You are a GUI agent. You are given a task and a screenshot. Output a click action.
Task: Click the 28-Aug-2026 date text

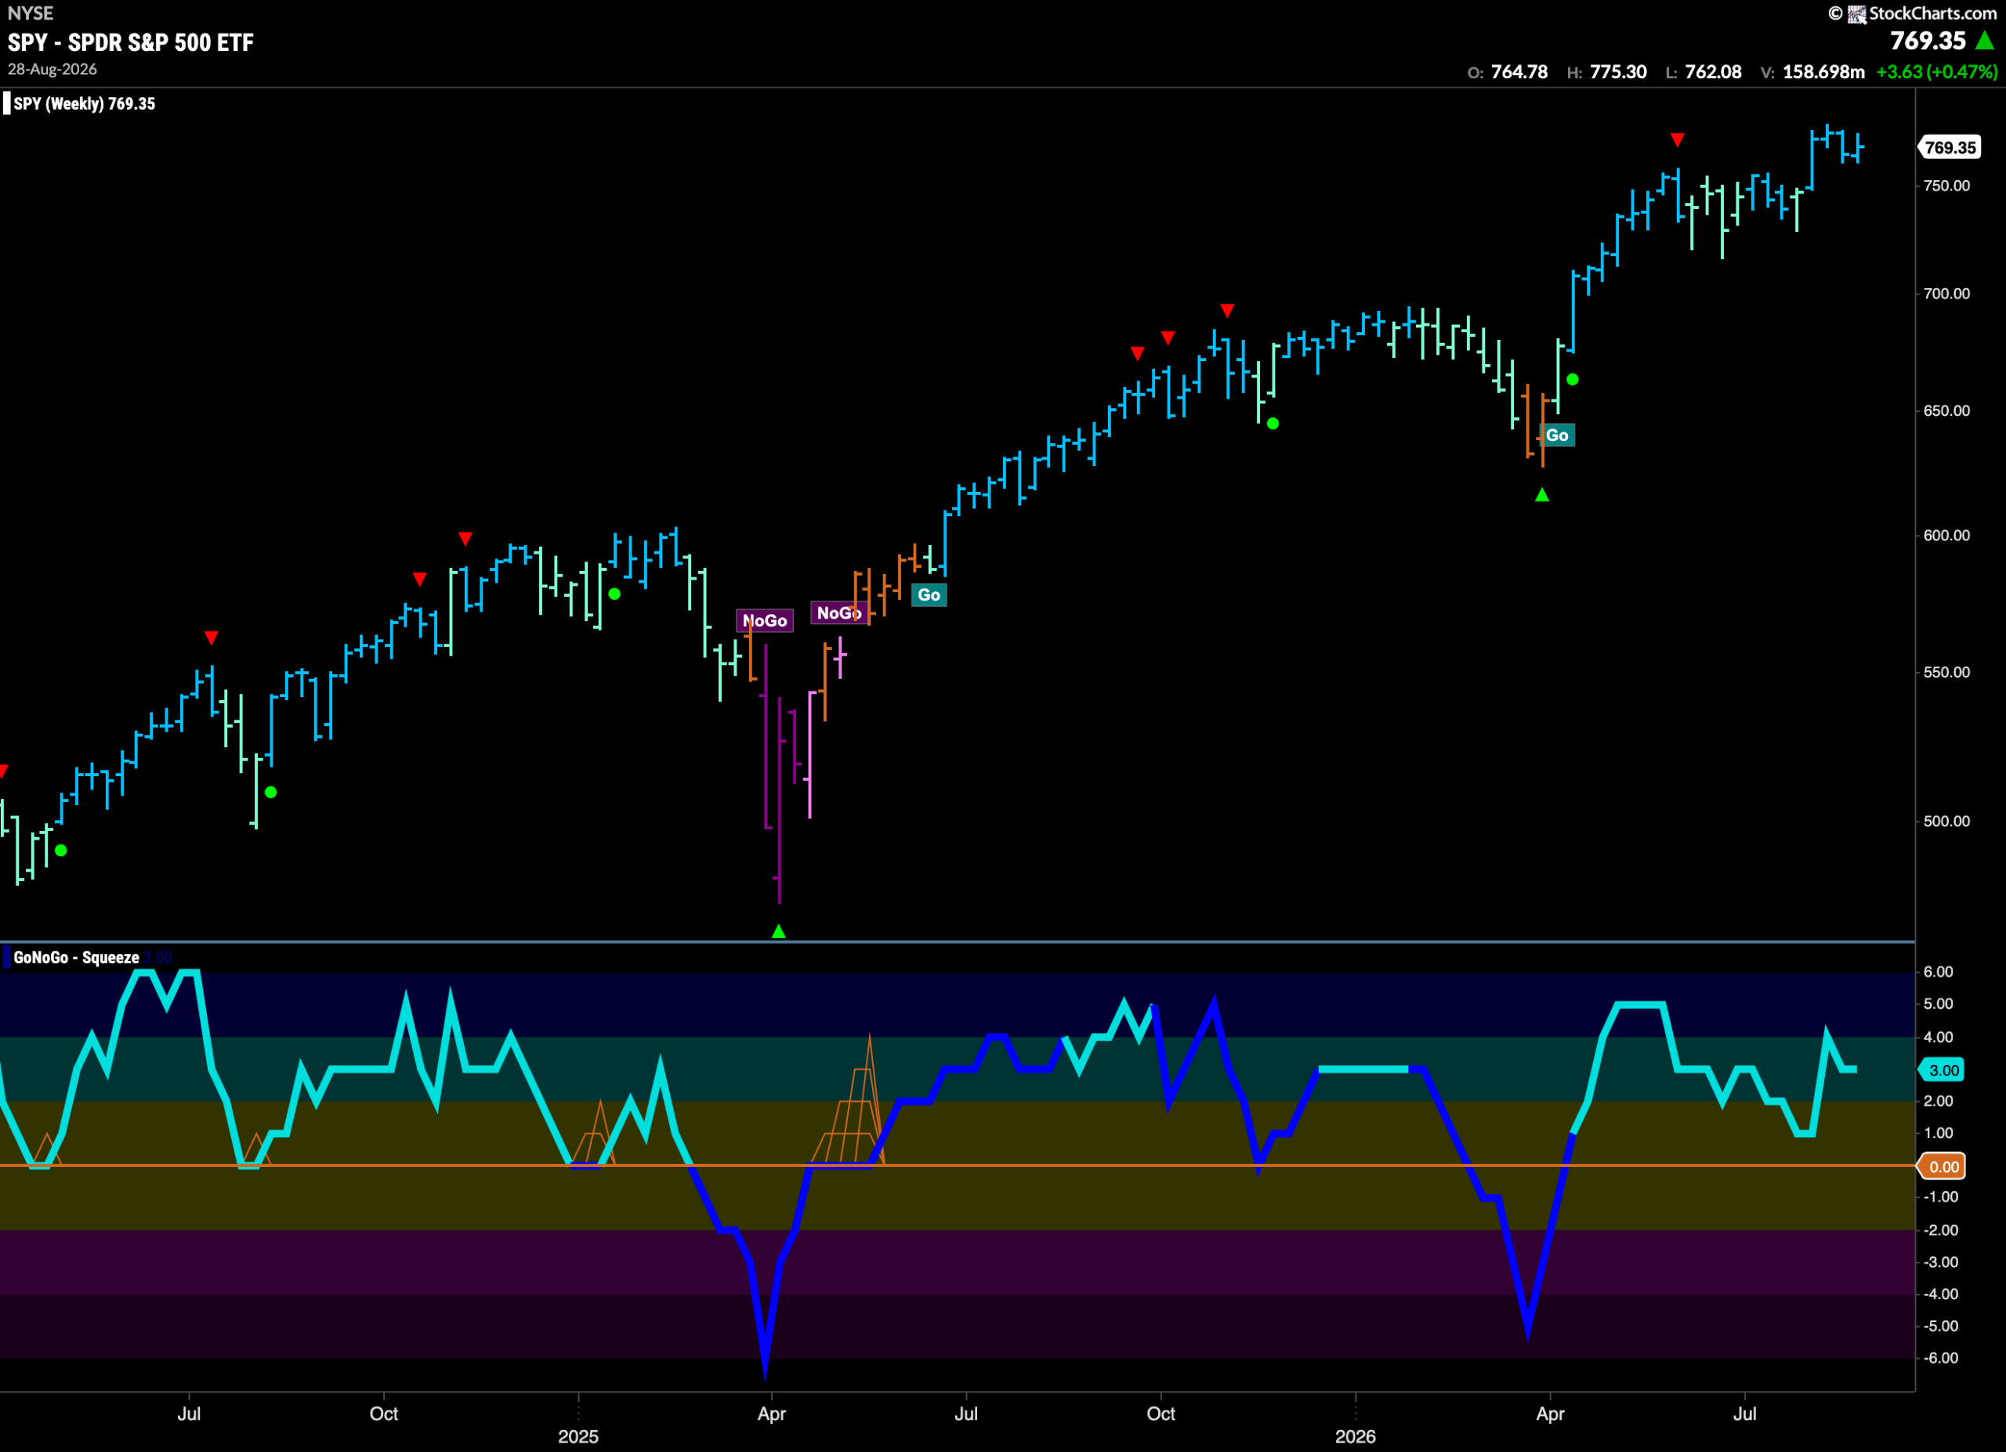pos(53,69)
